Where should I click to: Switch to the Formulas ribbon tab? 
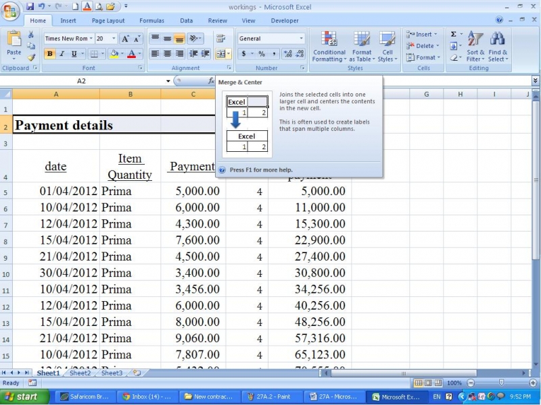[x=151, y=20]
